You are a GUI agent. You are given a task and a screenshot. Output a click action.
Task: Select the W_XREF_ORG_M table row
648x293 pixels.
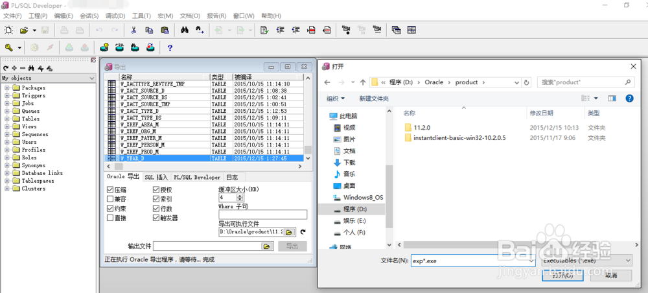[x=204, y=131]
